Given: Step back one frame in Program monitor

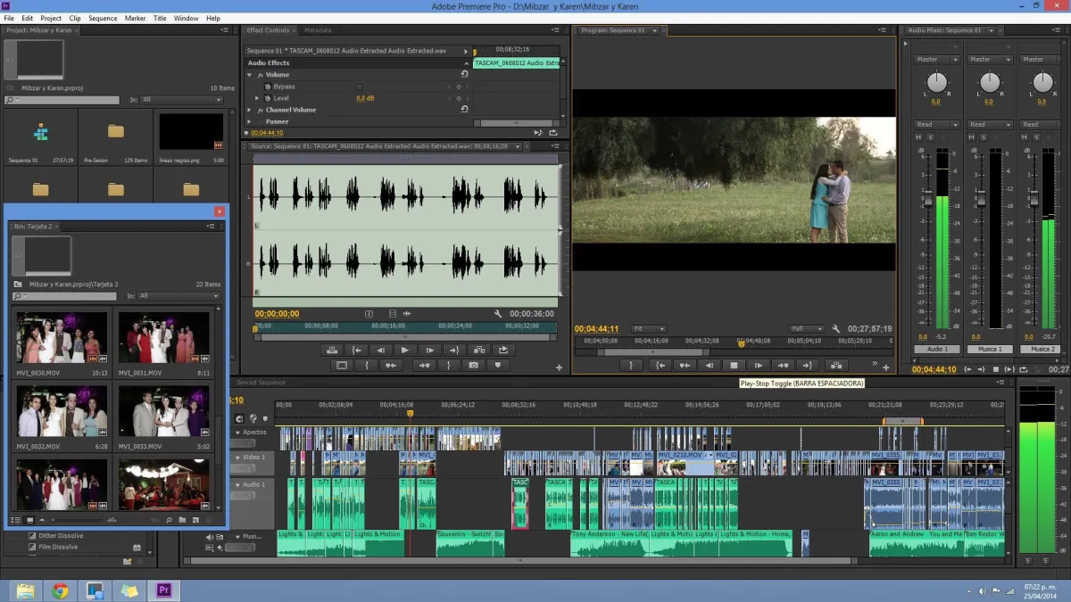Looking at the screenshot, I should coord(710,365).
